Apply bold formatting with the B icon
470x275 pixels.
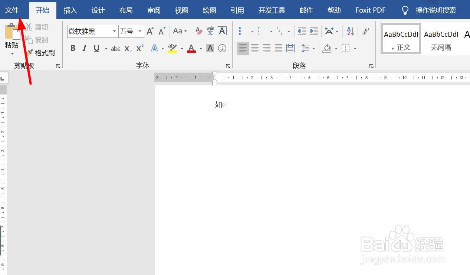[73, 48]
